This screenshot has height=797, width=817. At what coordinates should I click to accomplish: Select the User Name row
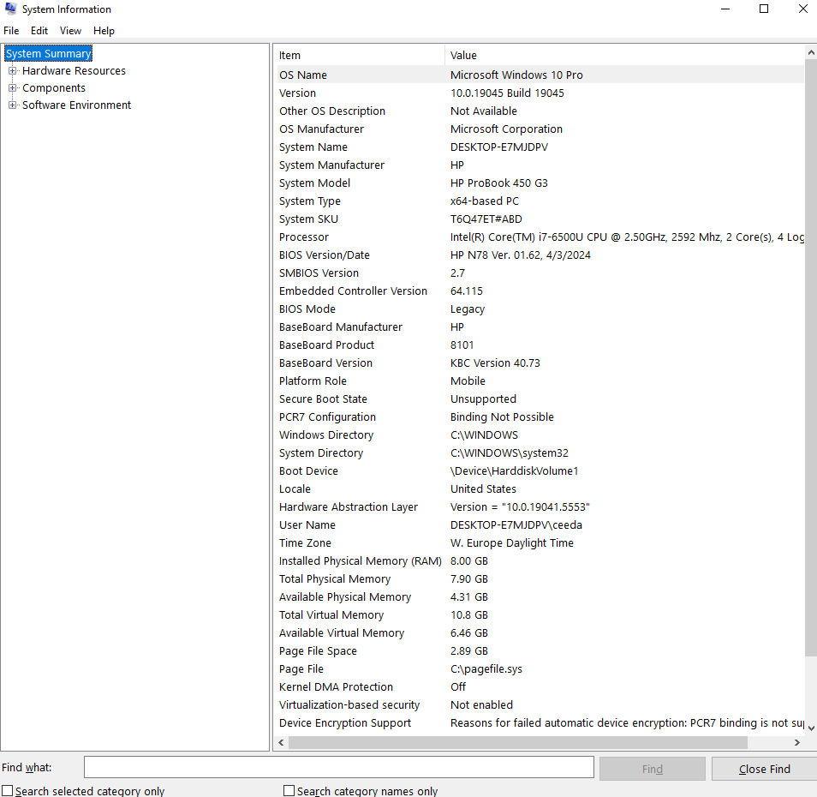point(539,524)
